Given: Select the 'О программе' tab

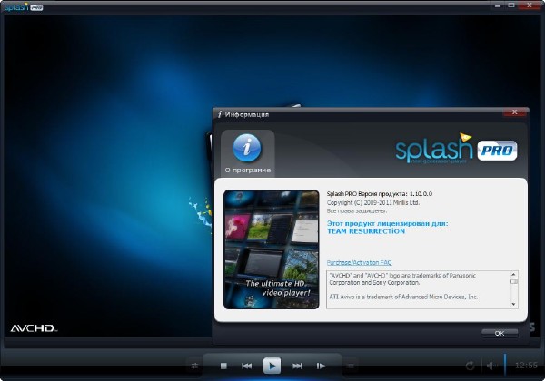Looking at the screenshot, I should click(x=246, y=153).
